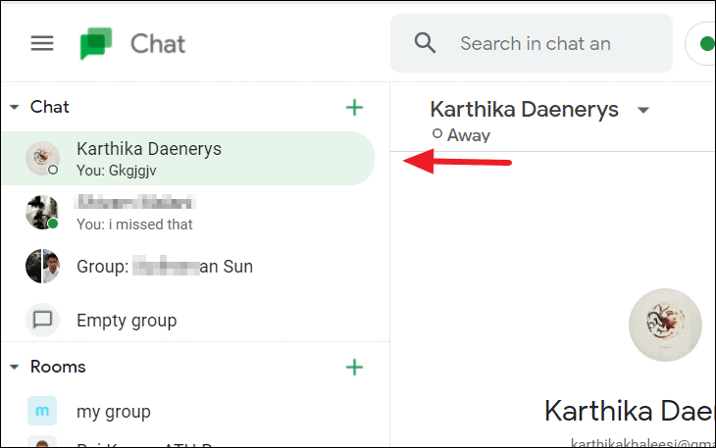Open the Empty group conversation
Image resolution: width=716 pixels, height=448 pixels.
point(188,321)
